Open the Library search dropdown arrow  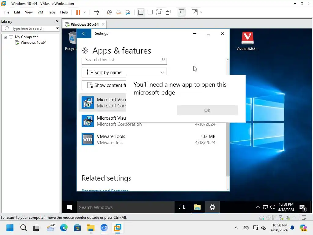57,28
